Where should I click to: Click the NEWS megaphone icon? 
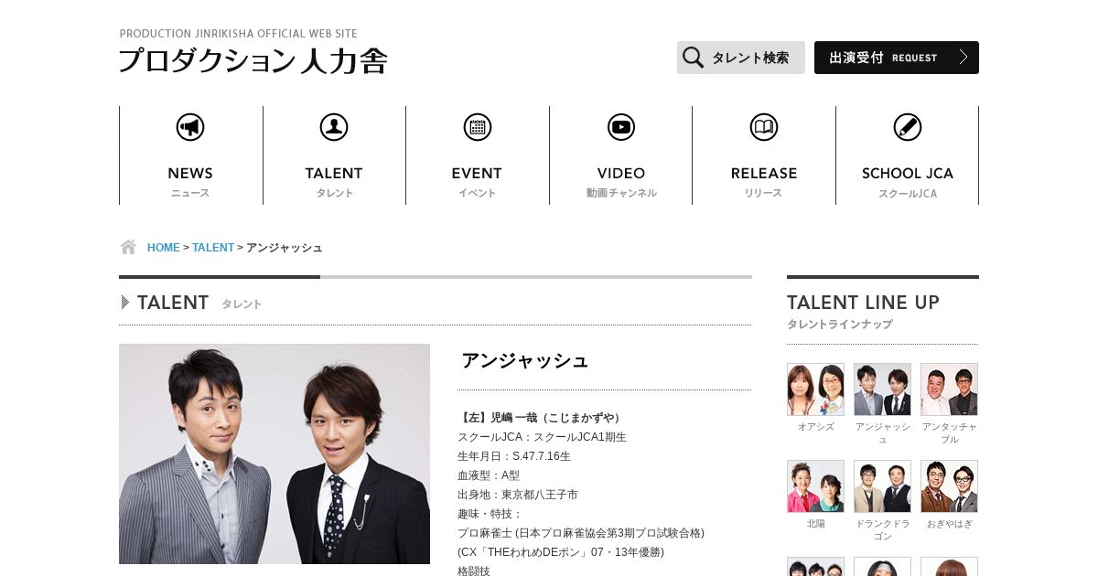coord(190,127)
